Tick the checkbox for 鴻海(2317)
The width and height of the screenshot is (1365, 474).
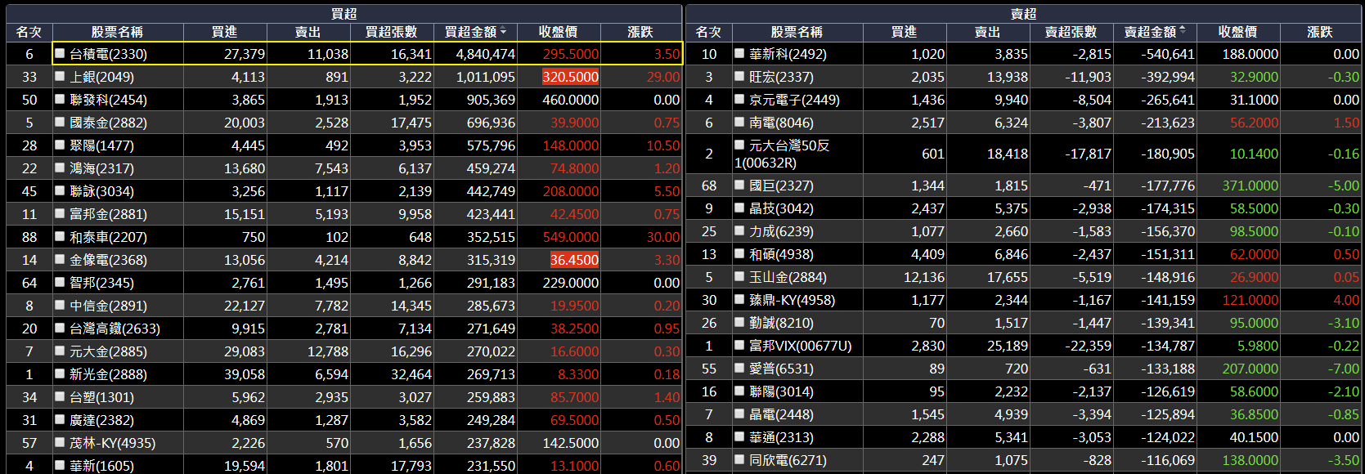[x=60, y=168]
